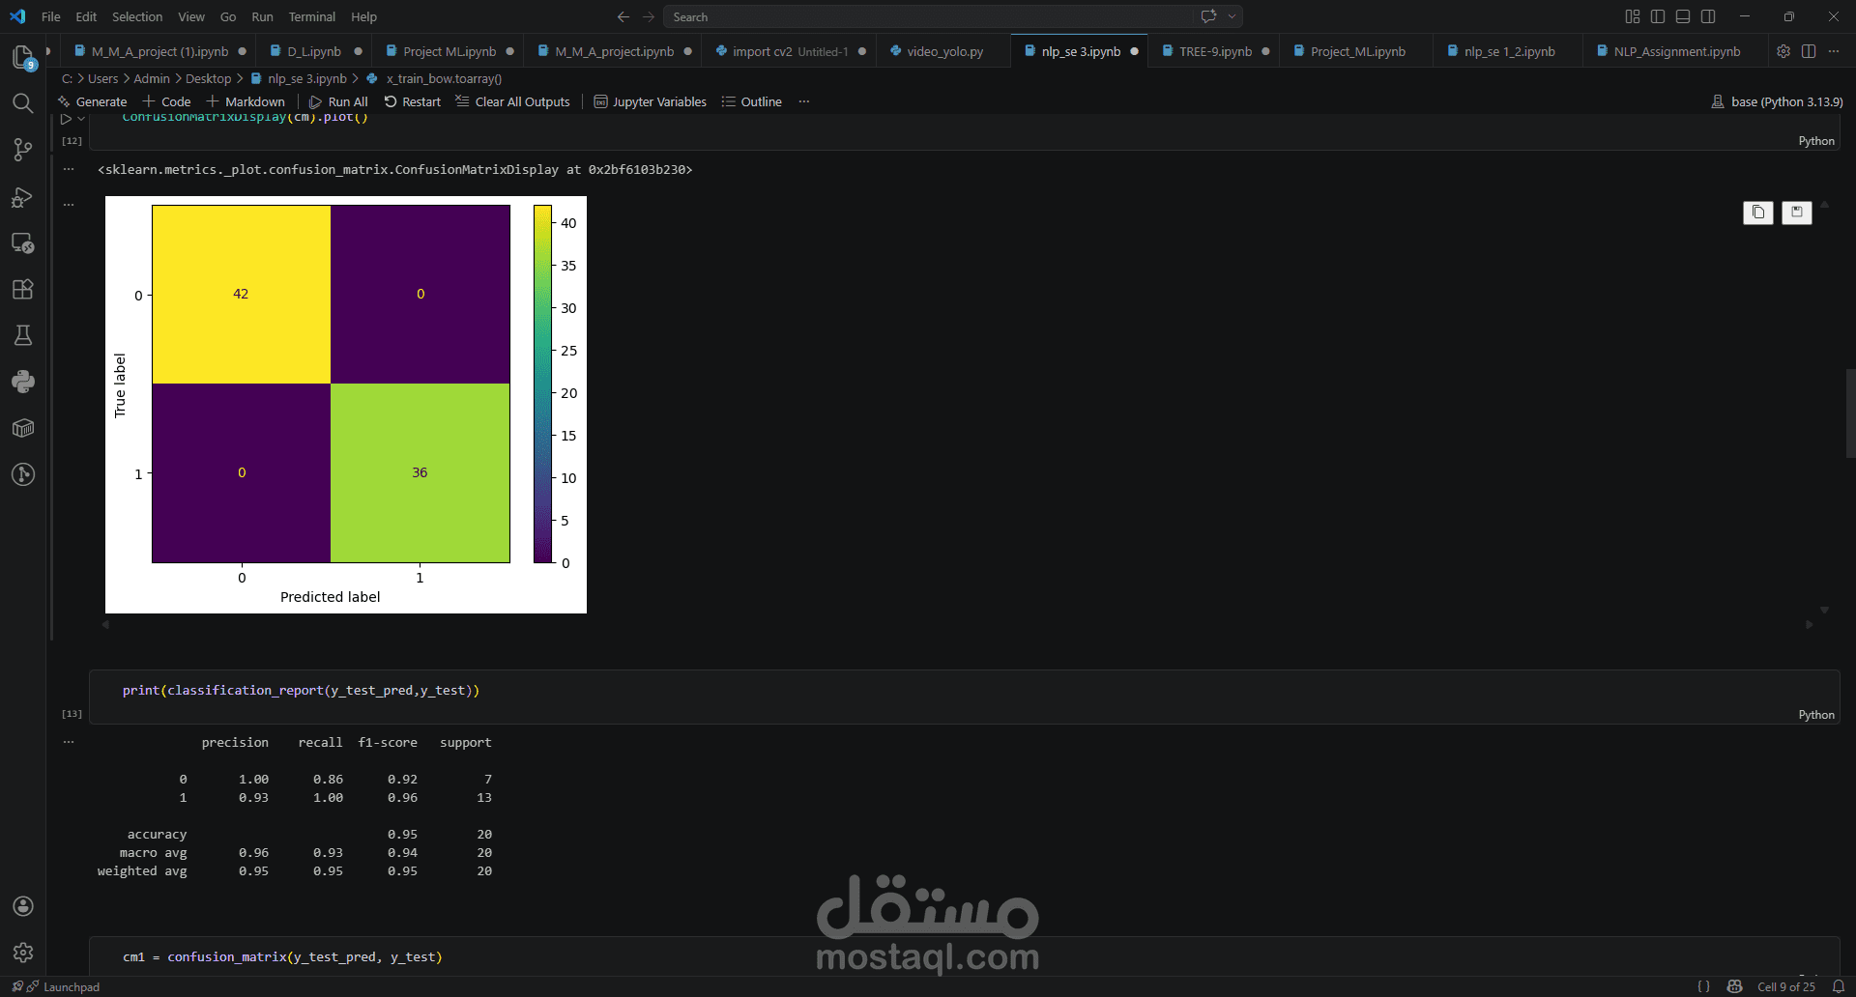Expand the cell run options chevron

(x=81, y=119)
